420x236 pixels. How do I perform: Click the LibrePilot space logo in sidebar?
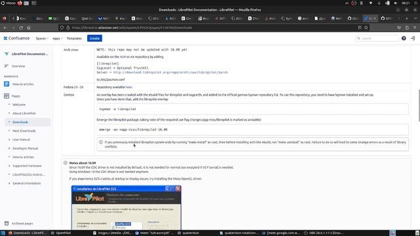point(7,54)
